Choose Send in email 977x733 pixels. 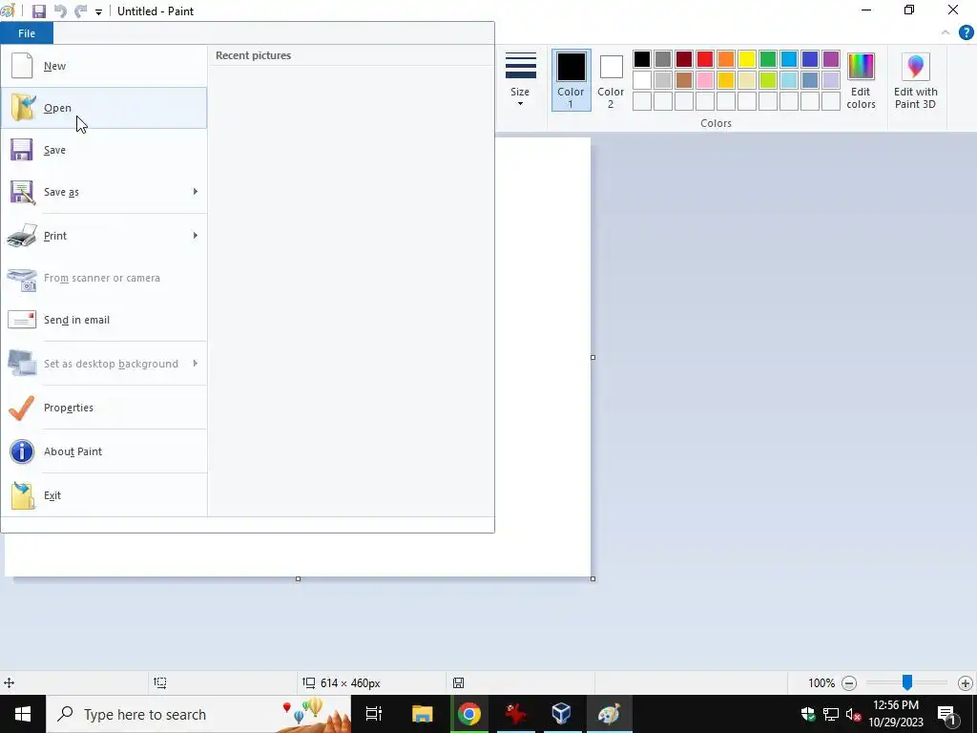[104, 320]
